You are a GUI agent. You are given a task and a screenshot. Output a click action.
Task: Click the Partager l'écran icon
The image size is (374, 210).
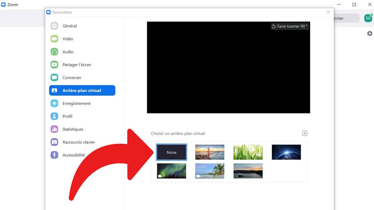pos(54,65)
